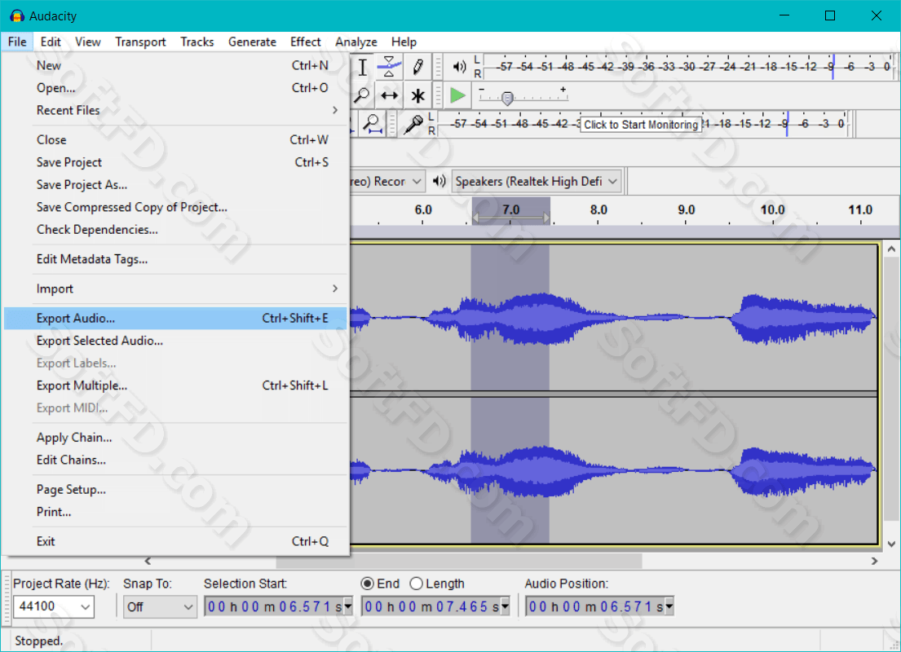Click the horizontal scrollbar right arrow
Image resolution: width=901 pixels, height=652 pixels.
click(x=874, y=561)
